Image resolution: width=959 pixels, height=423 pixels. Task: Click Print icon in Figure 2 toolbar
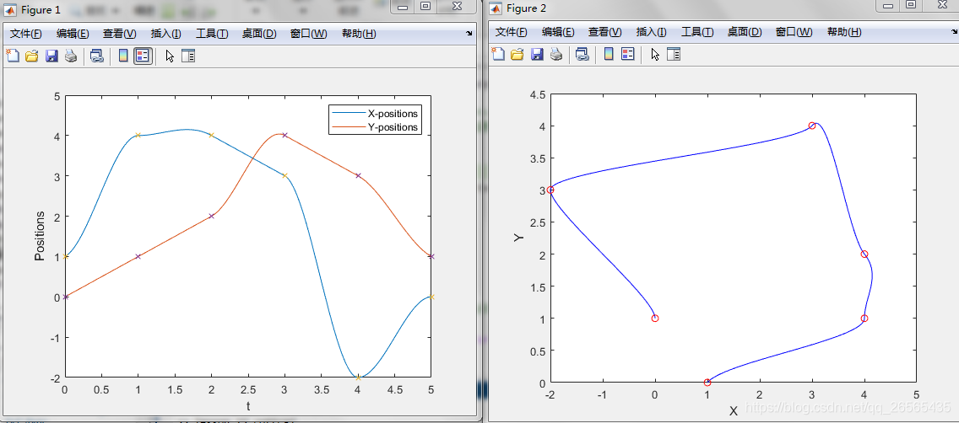(556, 54)
